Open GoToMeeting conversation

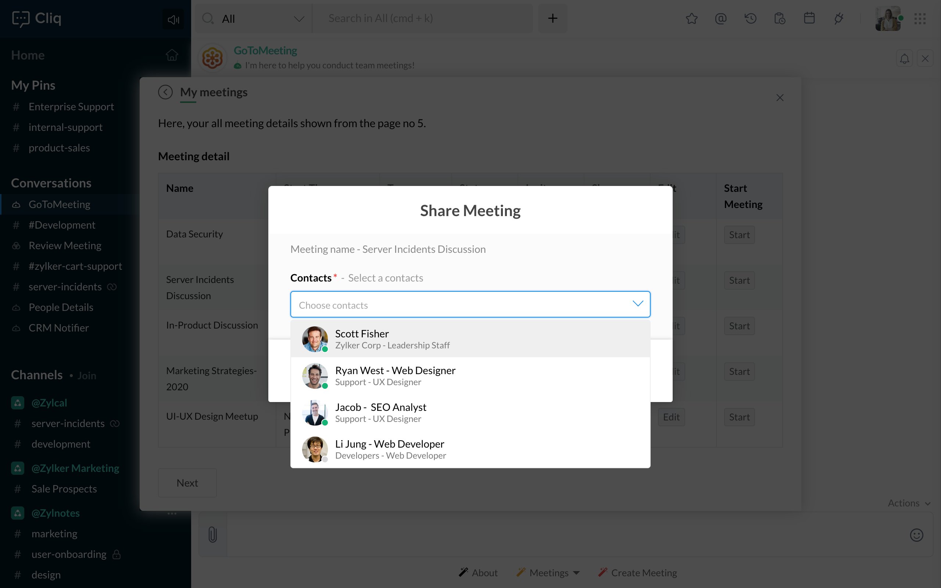(59, 204)
